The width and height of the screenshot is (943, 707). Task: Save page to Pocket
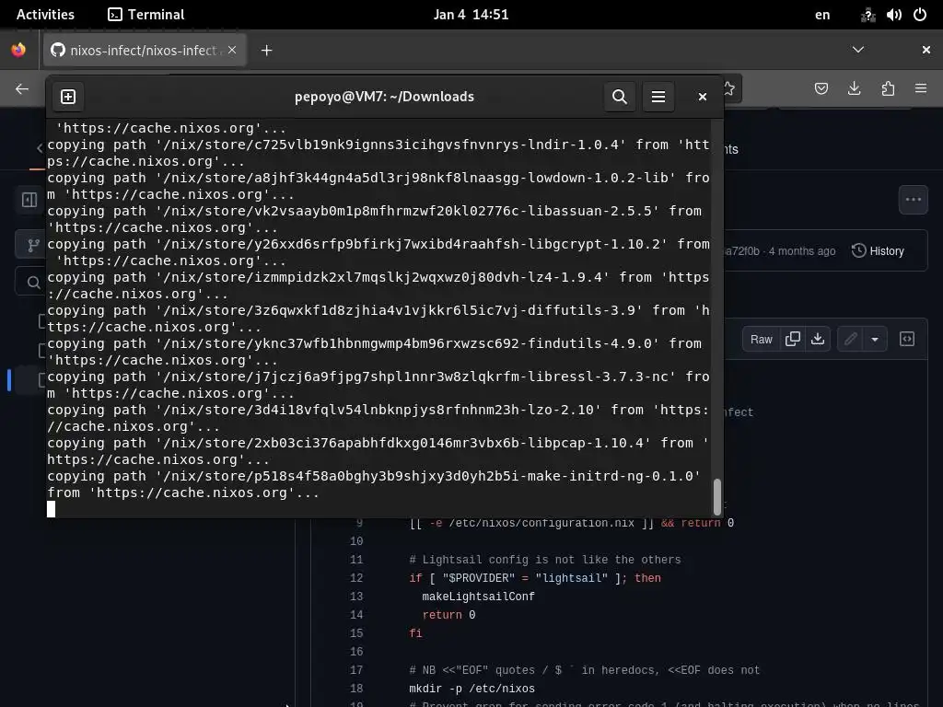[x=821, y=89]
